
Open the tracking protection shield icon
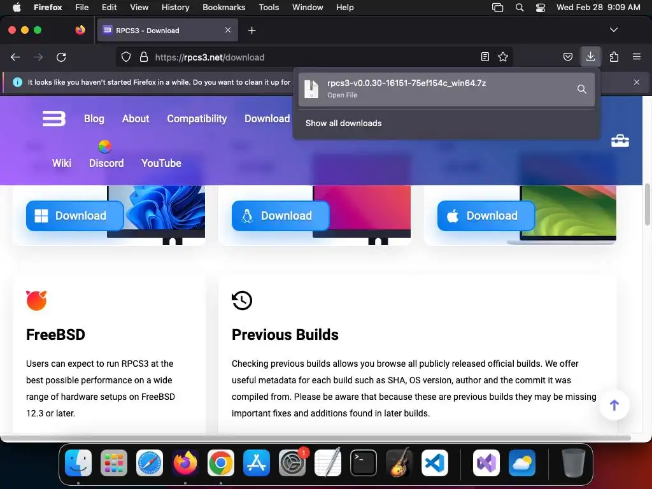[126, 57]
